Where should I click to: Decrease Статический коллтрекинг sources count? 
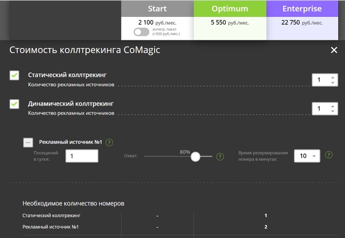(x=332, y=83)
